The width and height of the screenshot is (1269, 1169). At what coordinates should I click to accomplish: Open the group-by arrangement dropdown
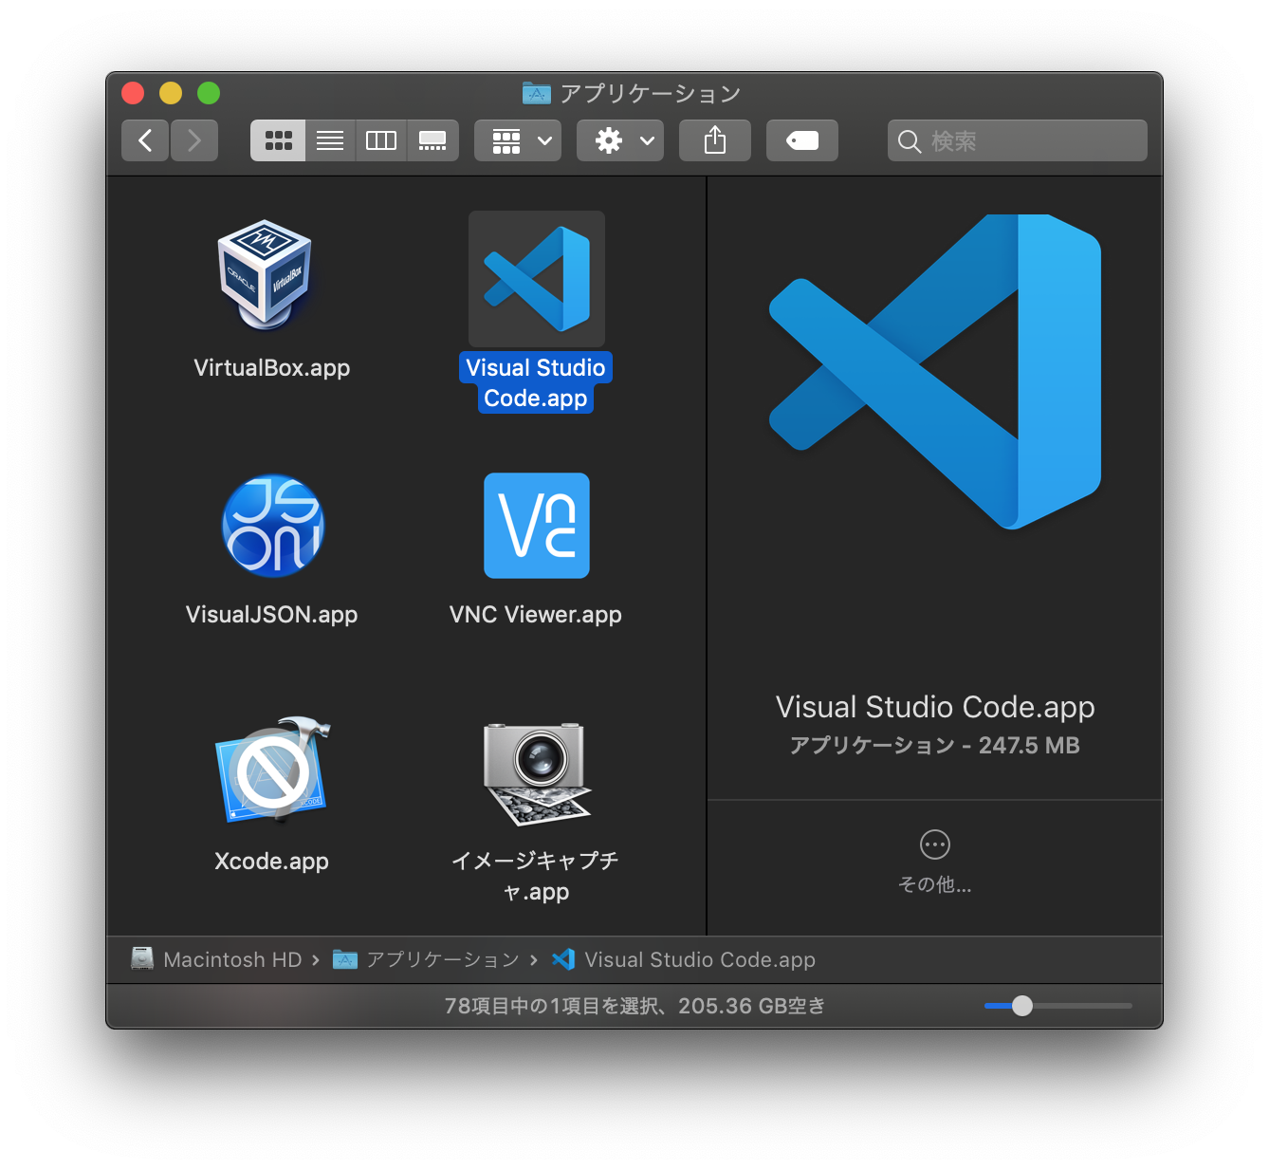518,140
